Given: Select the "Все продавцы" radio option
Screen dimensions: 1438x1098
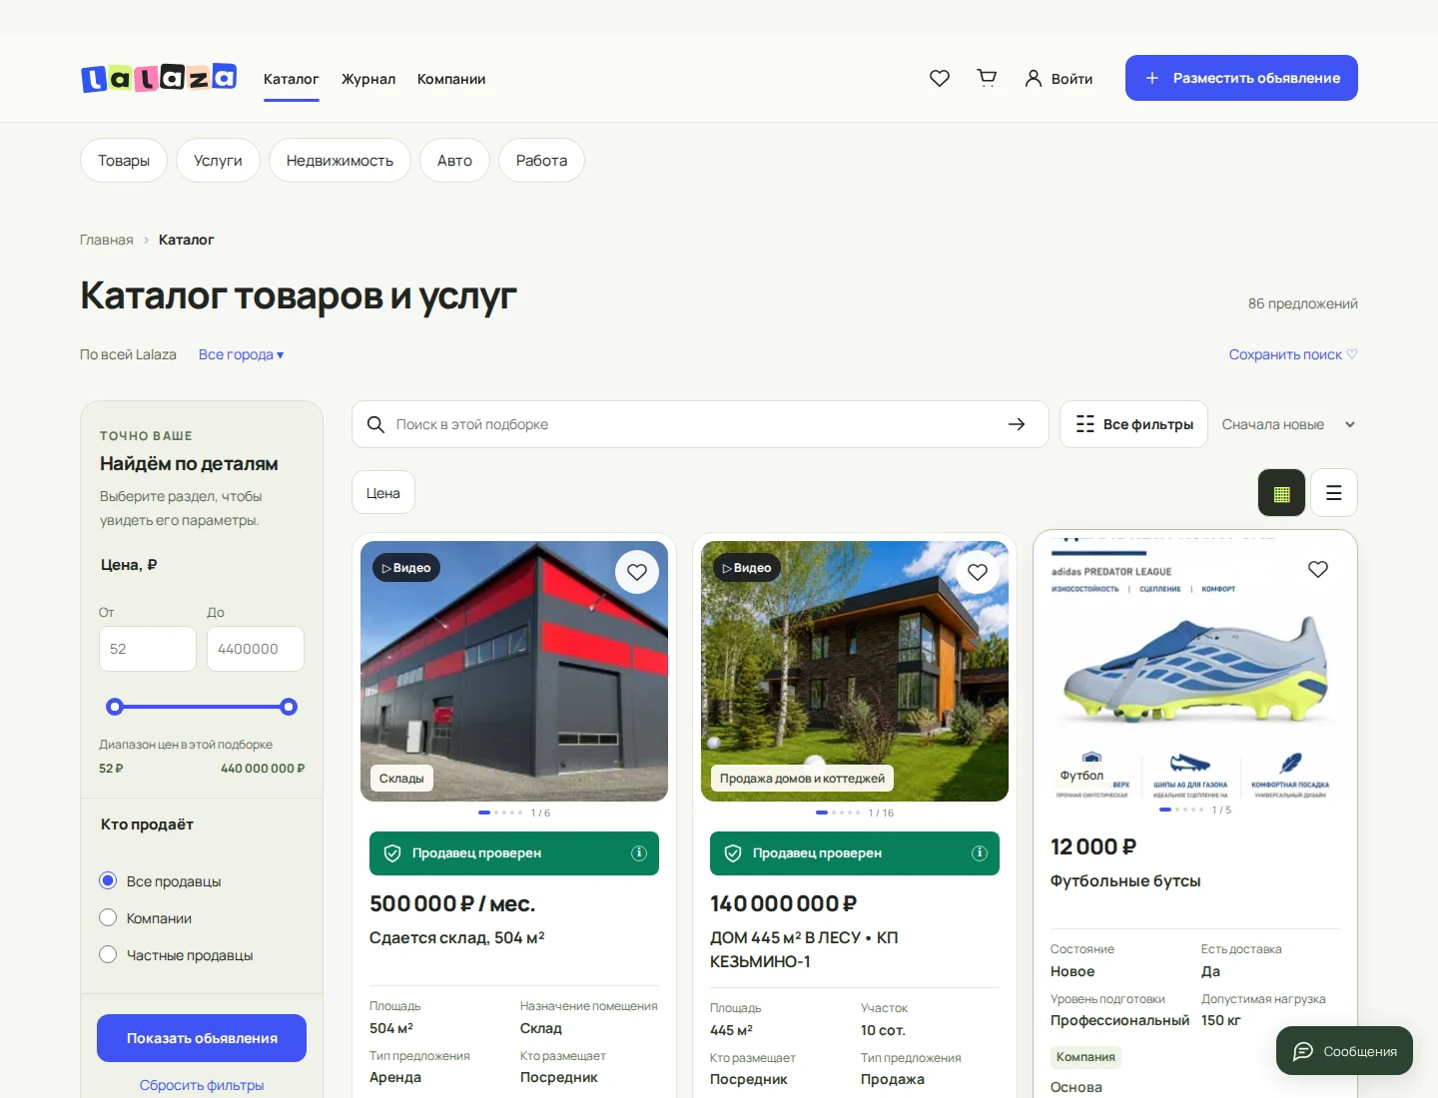Looking at the screenshot, I should click(108, 880).
